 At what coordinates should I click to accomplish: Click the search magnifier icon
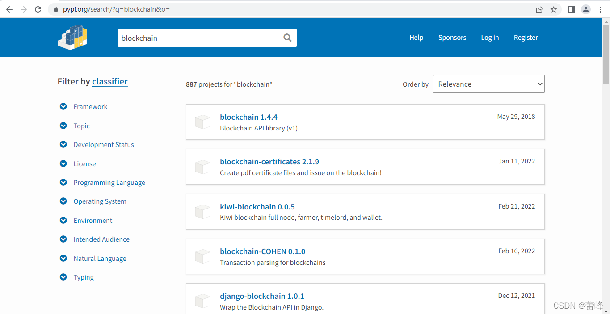click(x=287, y=38)
